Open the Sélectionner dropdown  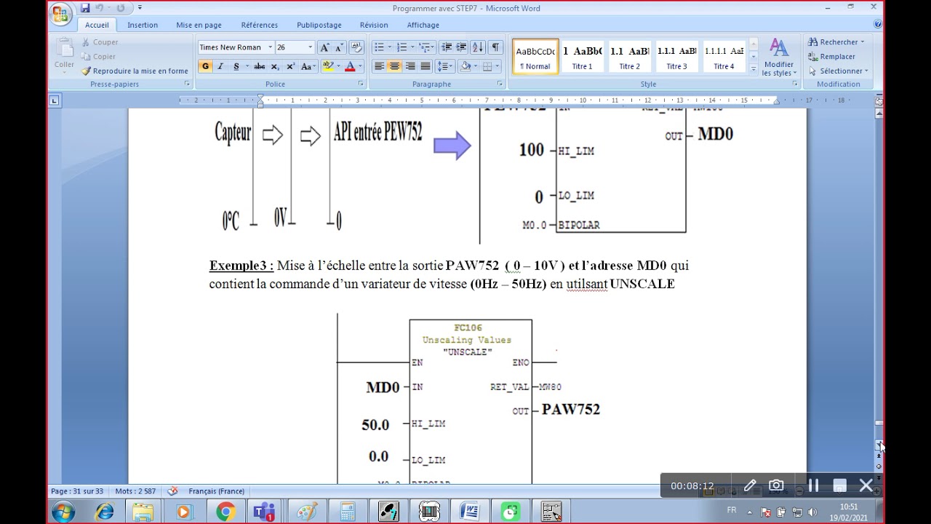(838, 71)
